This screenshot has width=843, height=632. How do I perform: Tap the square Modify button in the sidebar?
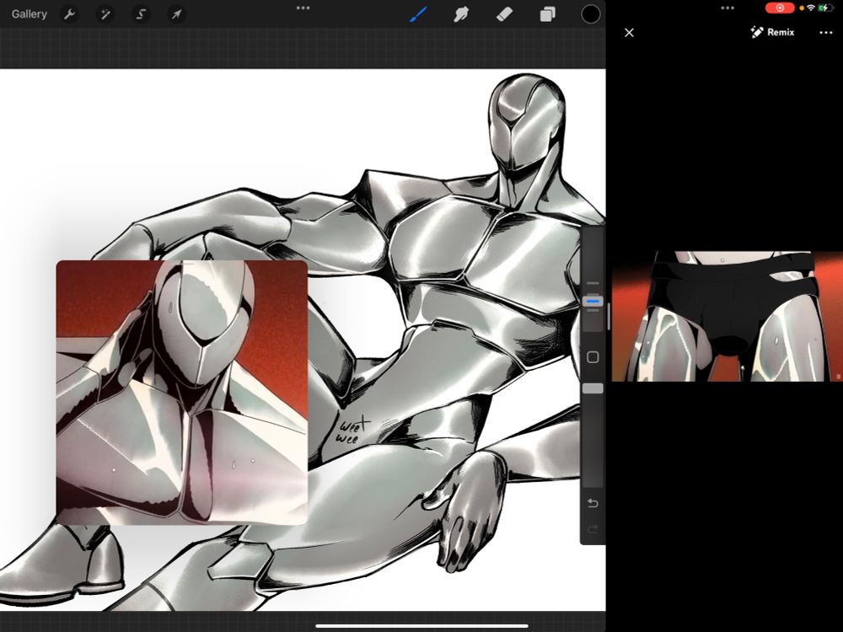click(x=593, y=357)
